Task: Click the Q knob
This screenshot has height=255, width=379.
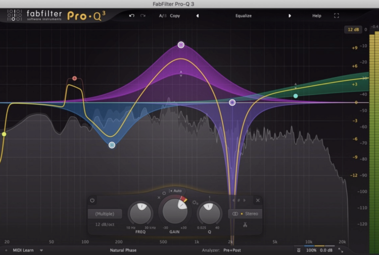Action: (209, 213)
